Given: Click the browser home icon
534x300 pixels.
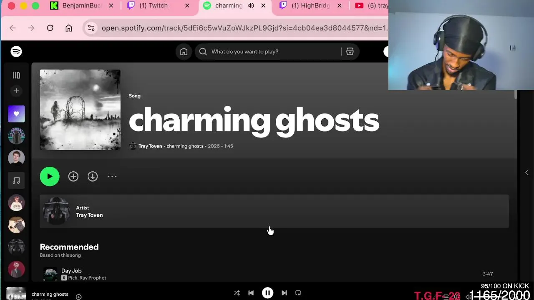Looking at the screenshot, I should [69, 28].
